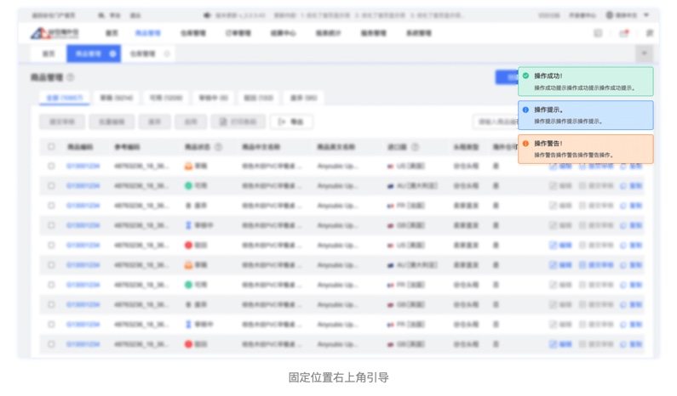This screenshot has height=396, width=677.
Task: Click the orange warning icon in the 操作警告 notification
Action: pyautogui.click(x=525, y=144)
